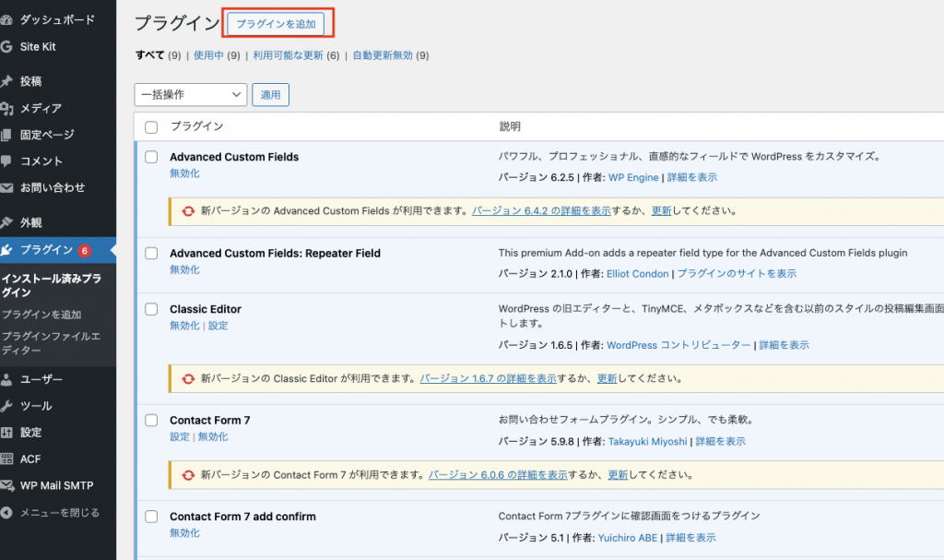Screen dimensions: 944x560
Task: Click the media icon beside メディア
Action: (6, 109)
